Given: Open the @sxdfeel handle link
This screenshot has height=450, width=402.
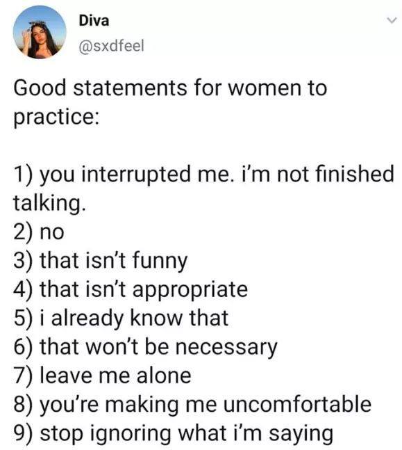Looking at the screenshot, I should click(111, 46).
